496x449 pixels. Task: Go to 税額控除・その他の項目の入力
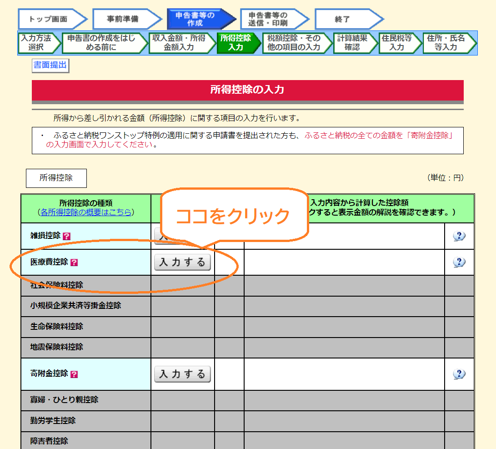pyautogui.click(x=294, y=43)
